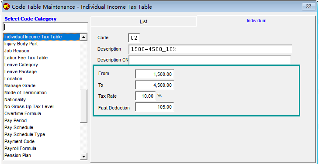Viewport: 319px width, 164px height.
Task: Select Individual Income Tax Table category
Action: pos(42,37)
